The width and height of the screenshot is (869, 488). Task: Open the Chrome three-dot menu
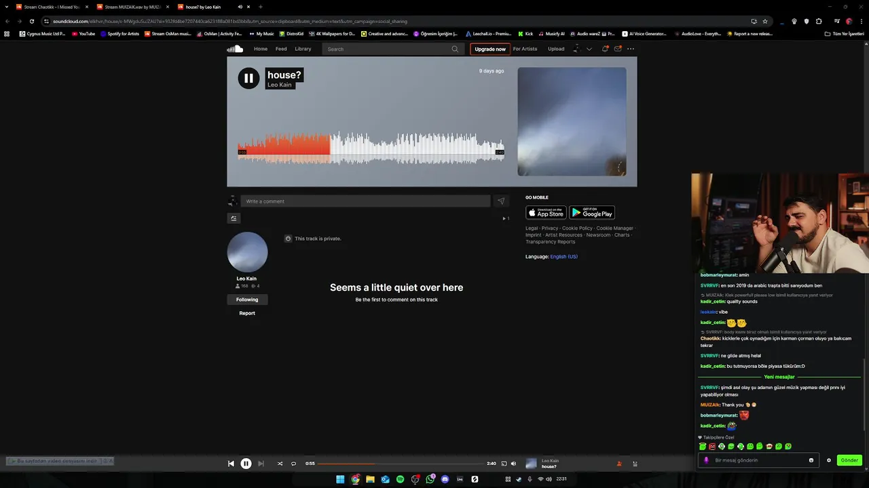point(861,21)
